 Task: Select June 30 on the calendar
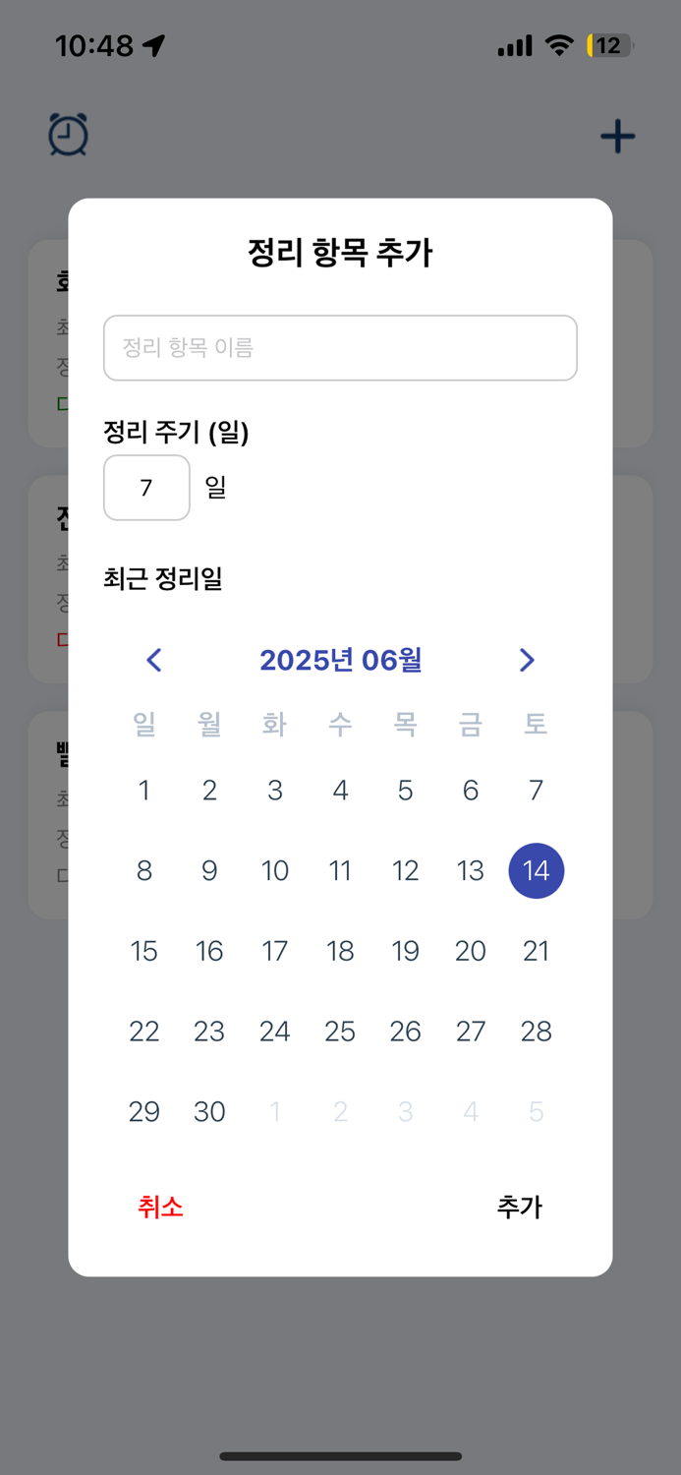click(209, 1111)
